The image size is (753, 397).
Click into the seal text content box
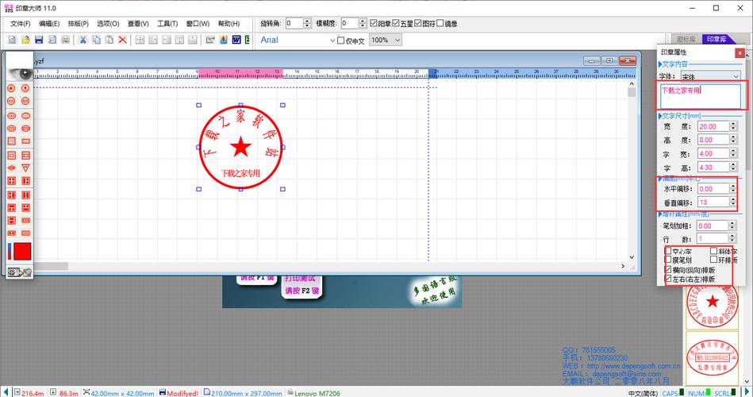point(700,96)
